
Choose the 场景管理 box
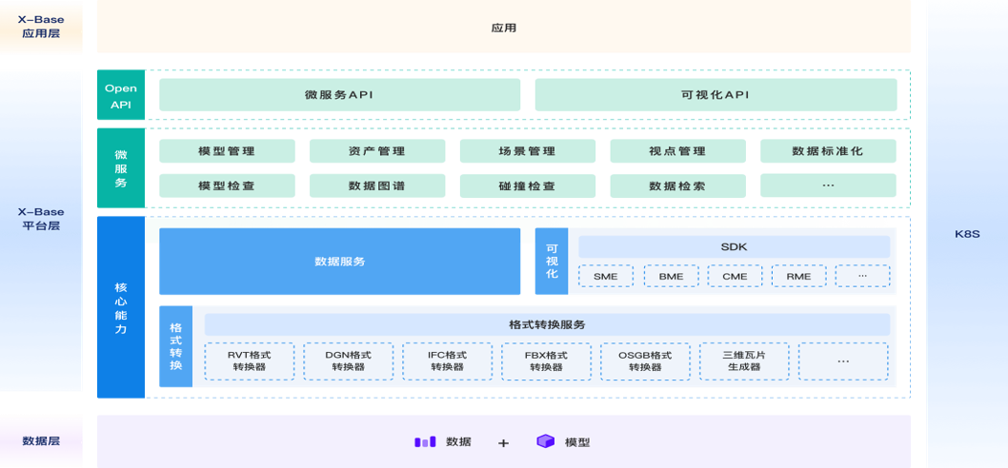tap(527, 151)
